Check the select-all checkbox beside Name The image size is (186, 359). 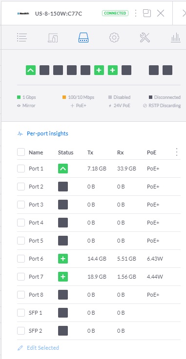coord(21,152)
